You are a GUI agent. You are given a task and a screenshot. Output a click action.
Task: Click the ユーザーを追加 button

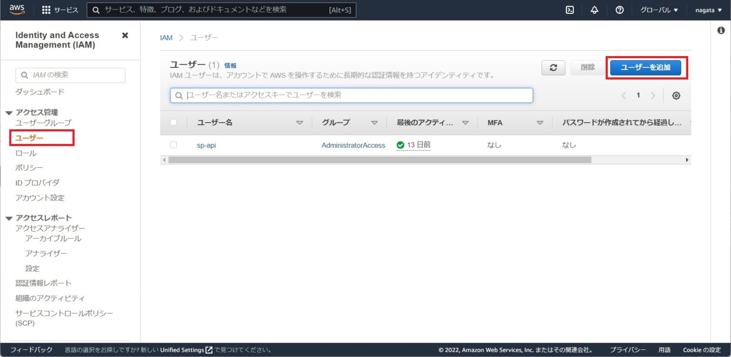coord(646,68)
